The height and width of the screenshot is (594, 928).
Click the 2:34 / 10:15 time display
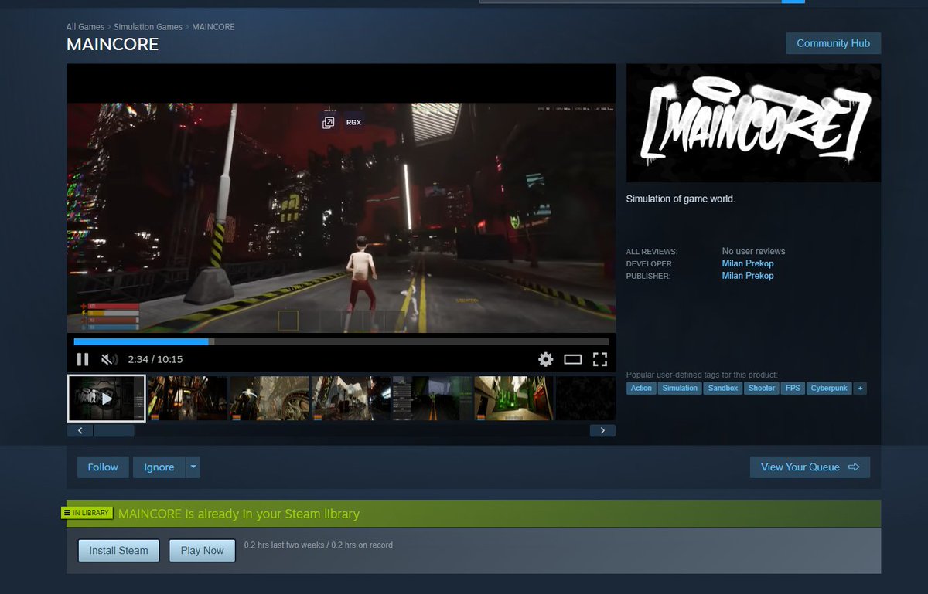coord(155,359)
